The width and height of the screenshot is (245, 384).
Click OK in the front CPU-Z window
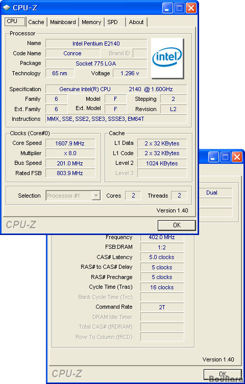[177, 225]
